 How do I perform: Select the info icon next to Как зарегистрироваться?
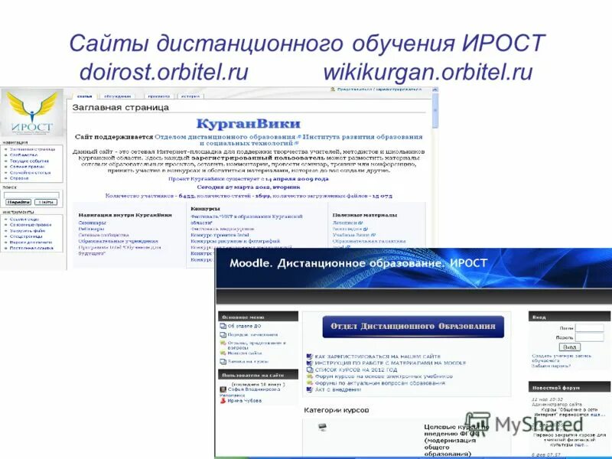tap(309, 354)
